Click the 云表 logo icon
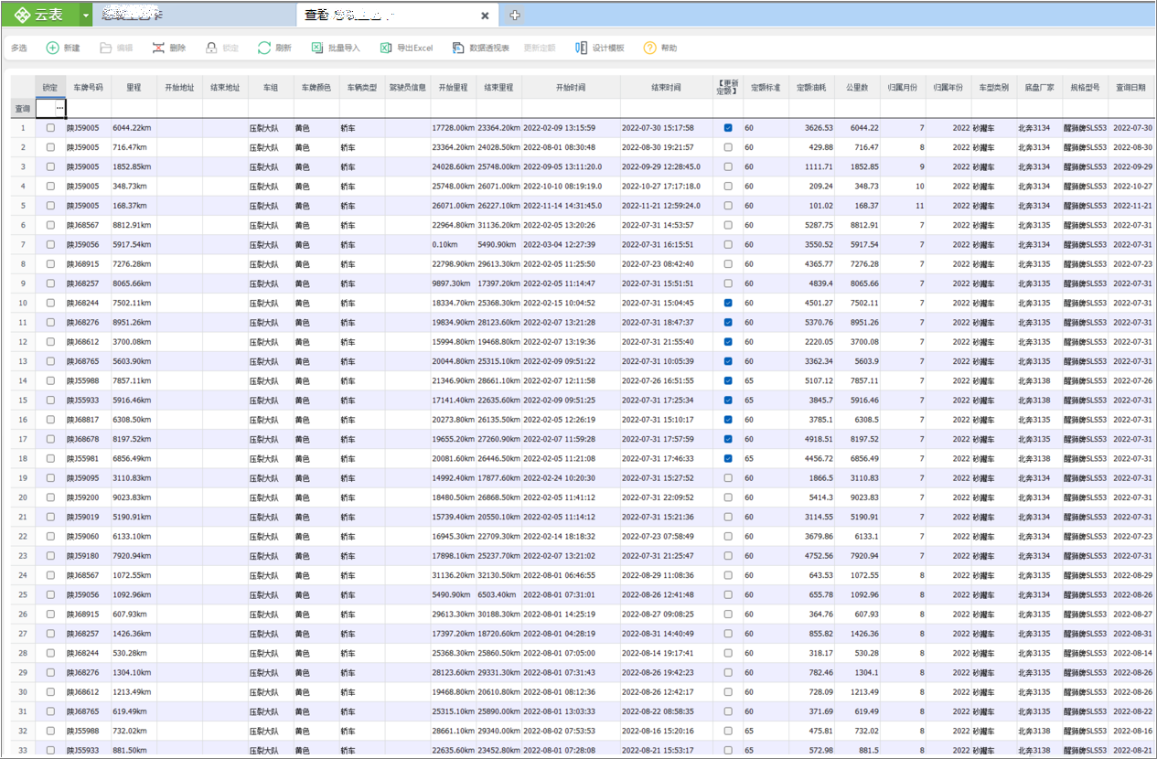The height and width of the screenshot is (759, 1157). click(22, 15)
